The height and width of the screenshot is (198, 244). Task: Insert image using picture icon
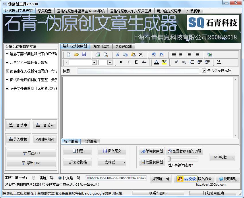coord(210,54)
